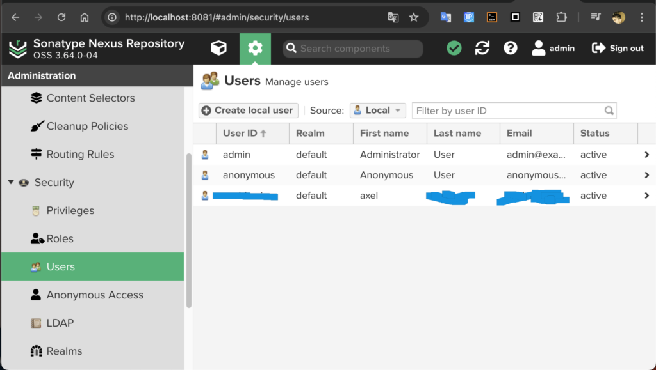Viewport: 656px width, 370px height.
Task: Click the Filter by user ID field
Action: click(509, 111)
